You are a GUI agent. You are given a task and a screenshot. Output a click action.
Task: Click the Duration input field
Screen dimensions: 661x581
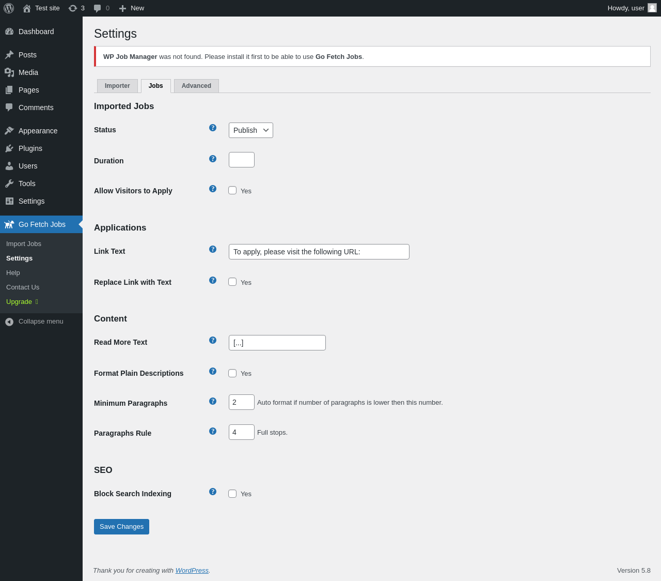[242, 160]
